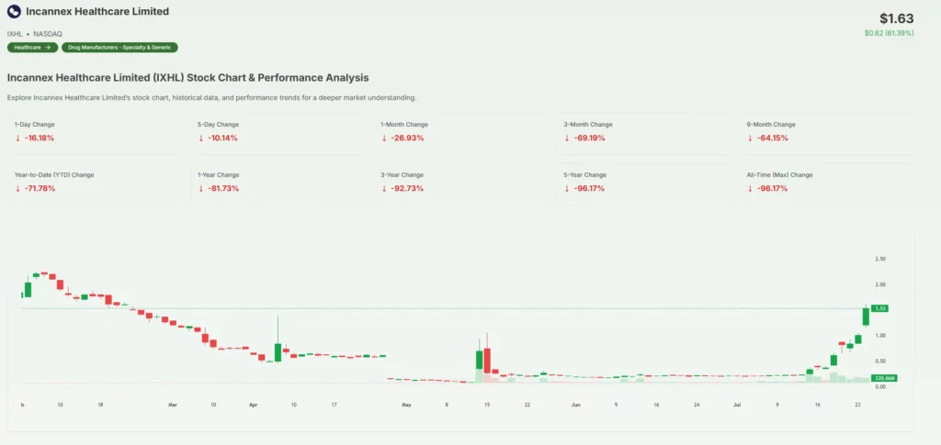Click the -26.93% value
The height and width of the screenshot is (445, 941).
[405, 138]
